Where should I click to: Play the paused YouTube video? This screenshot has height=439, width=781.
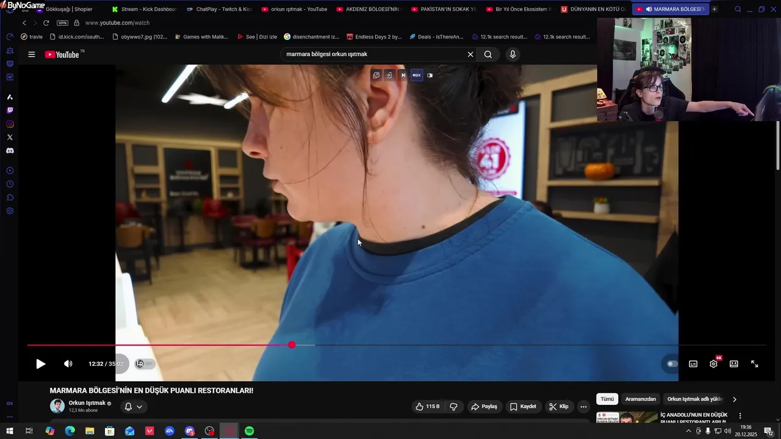(x=40, y=364)
